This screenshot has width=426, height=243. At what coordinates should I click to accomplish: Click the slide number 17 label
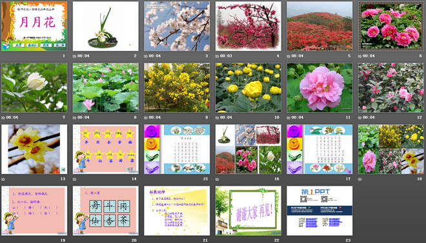(x=348, y=179)
